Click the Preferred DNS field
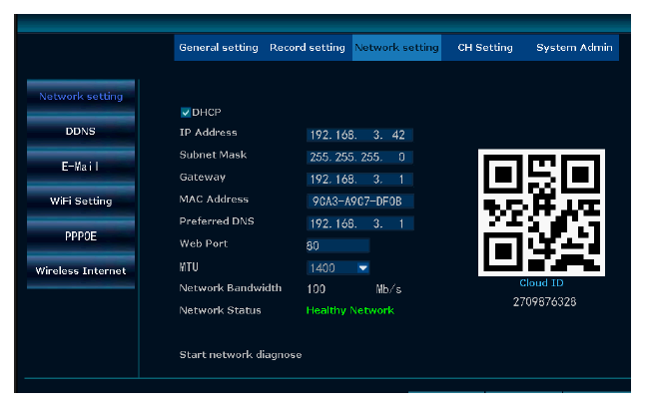The height and width of the screenshot is (407, 645). pyautogui.click(x=359, y=223)
